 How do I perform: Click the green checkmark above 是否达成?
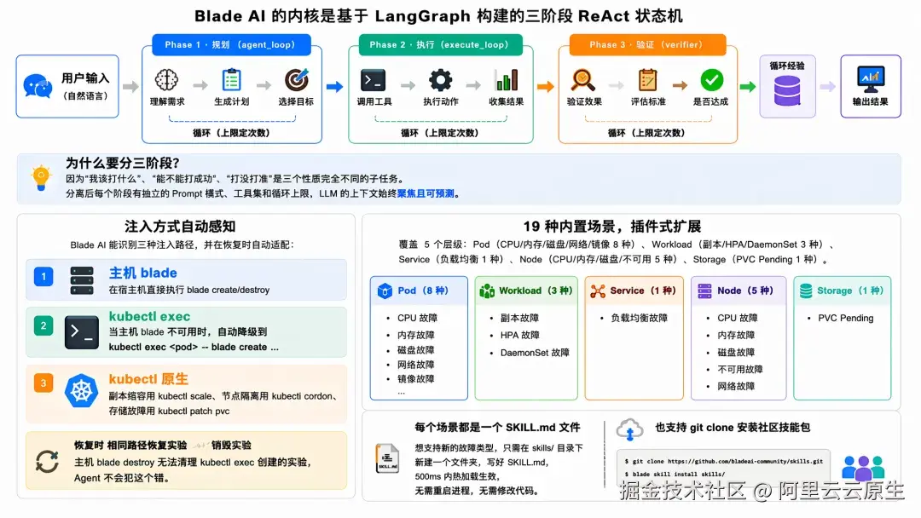[x=711, y=80]
